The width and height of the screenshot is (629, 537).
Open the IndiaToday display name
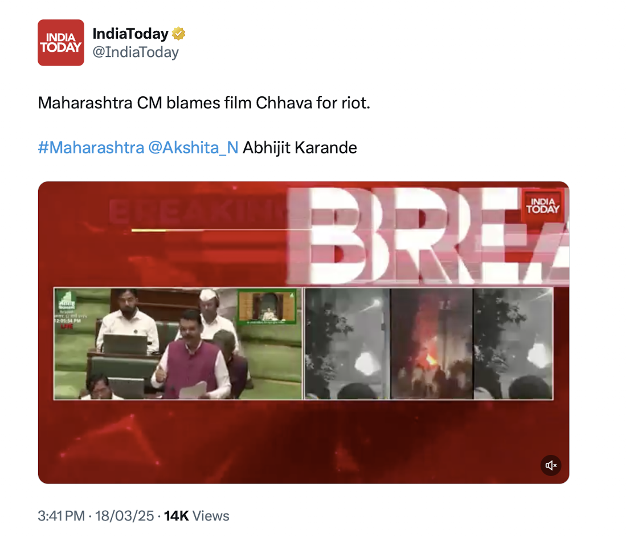click(x=130, y=34)
